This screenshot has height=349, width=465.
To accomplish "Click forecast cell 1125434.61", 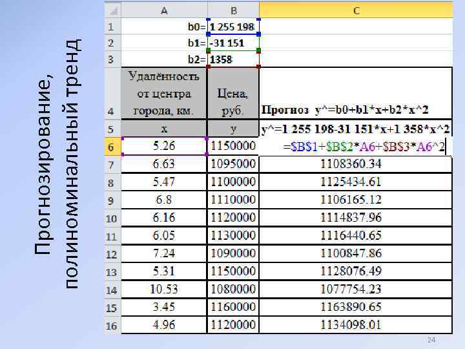I will (356, 182).
